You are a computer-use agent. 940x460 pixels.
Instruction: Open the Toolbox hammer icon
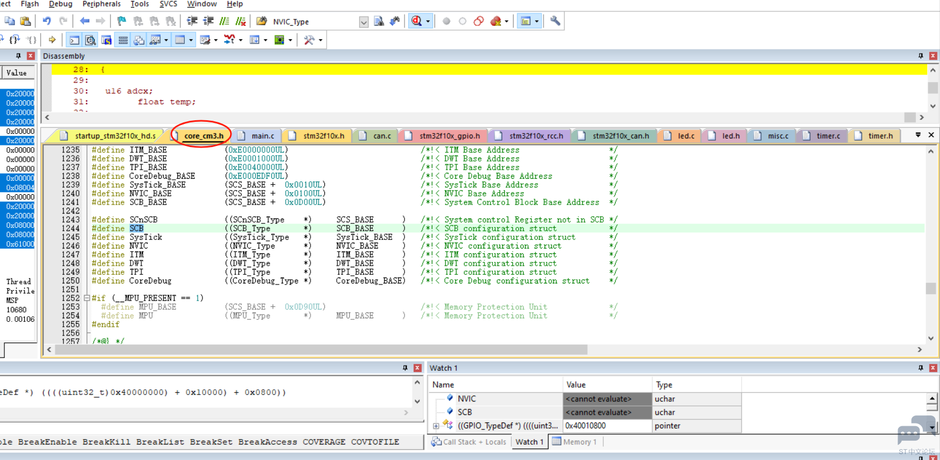click(x=309, y=40)
